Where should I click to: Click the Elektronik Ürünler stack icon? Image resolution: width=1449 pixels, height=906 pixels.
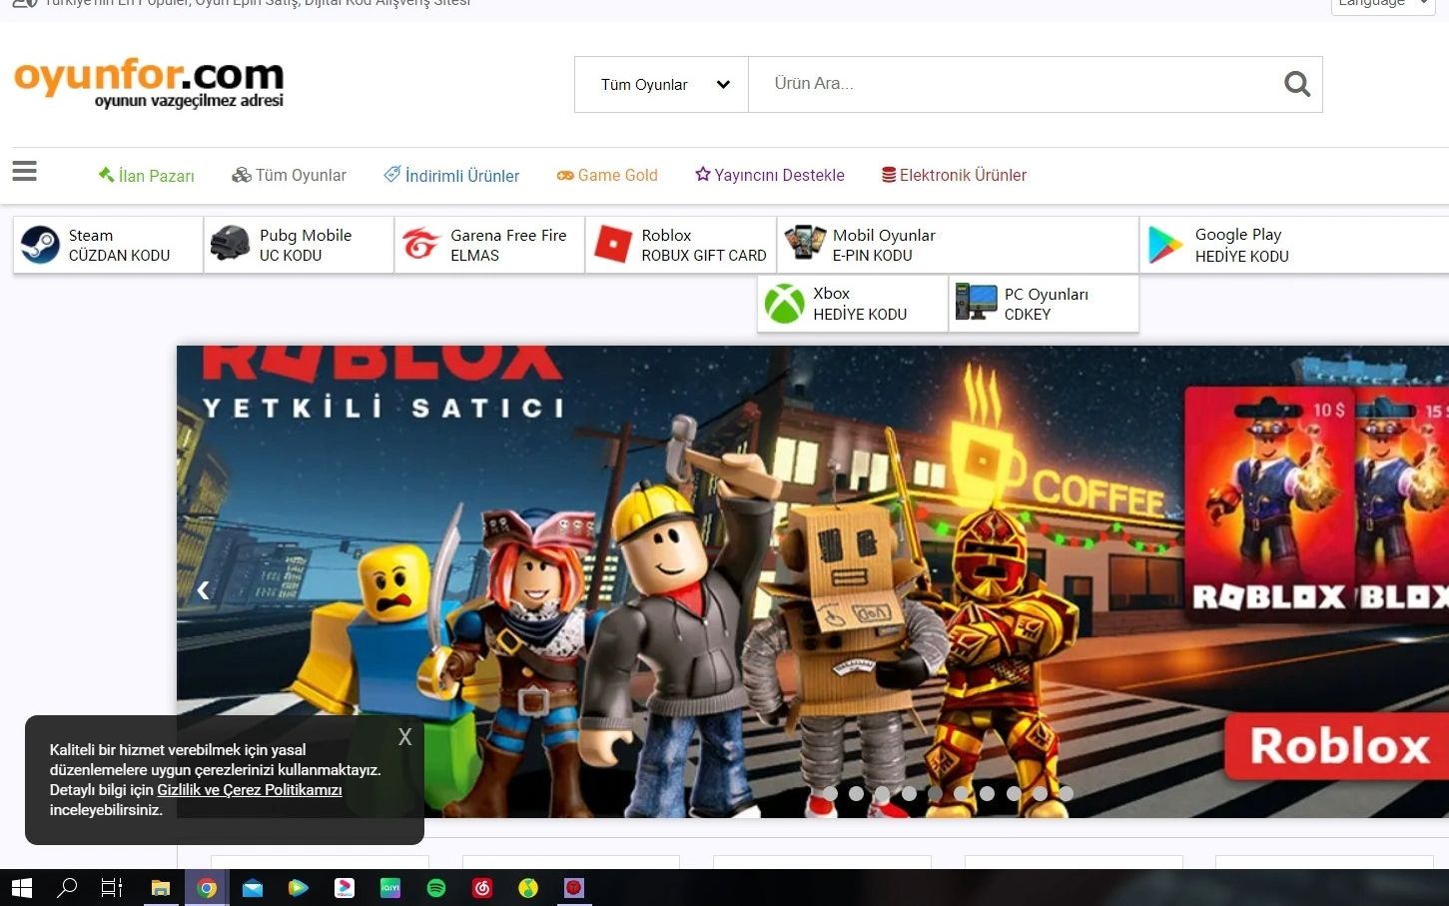point(889,175)
